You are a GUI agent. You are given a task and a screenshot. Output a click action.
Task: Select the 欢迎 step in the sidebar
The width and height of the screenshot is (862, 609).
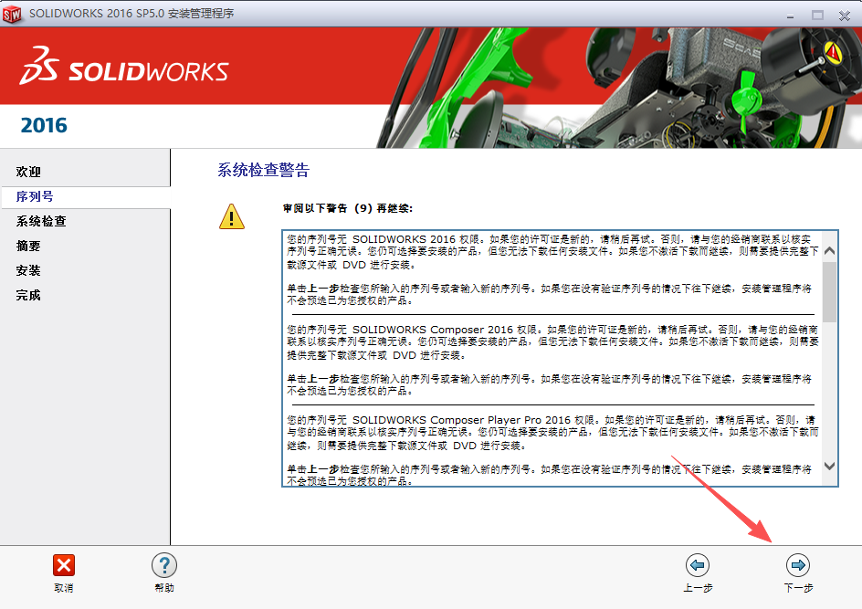pyautogui.click(x=30, y=171)
